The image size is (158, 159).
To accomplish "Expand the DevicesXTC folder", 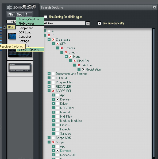I will (x=53, y=155).
